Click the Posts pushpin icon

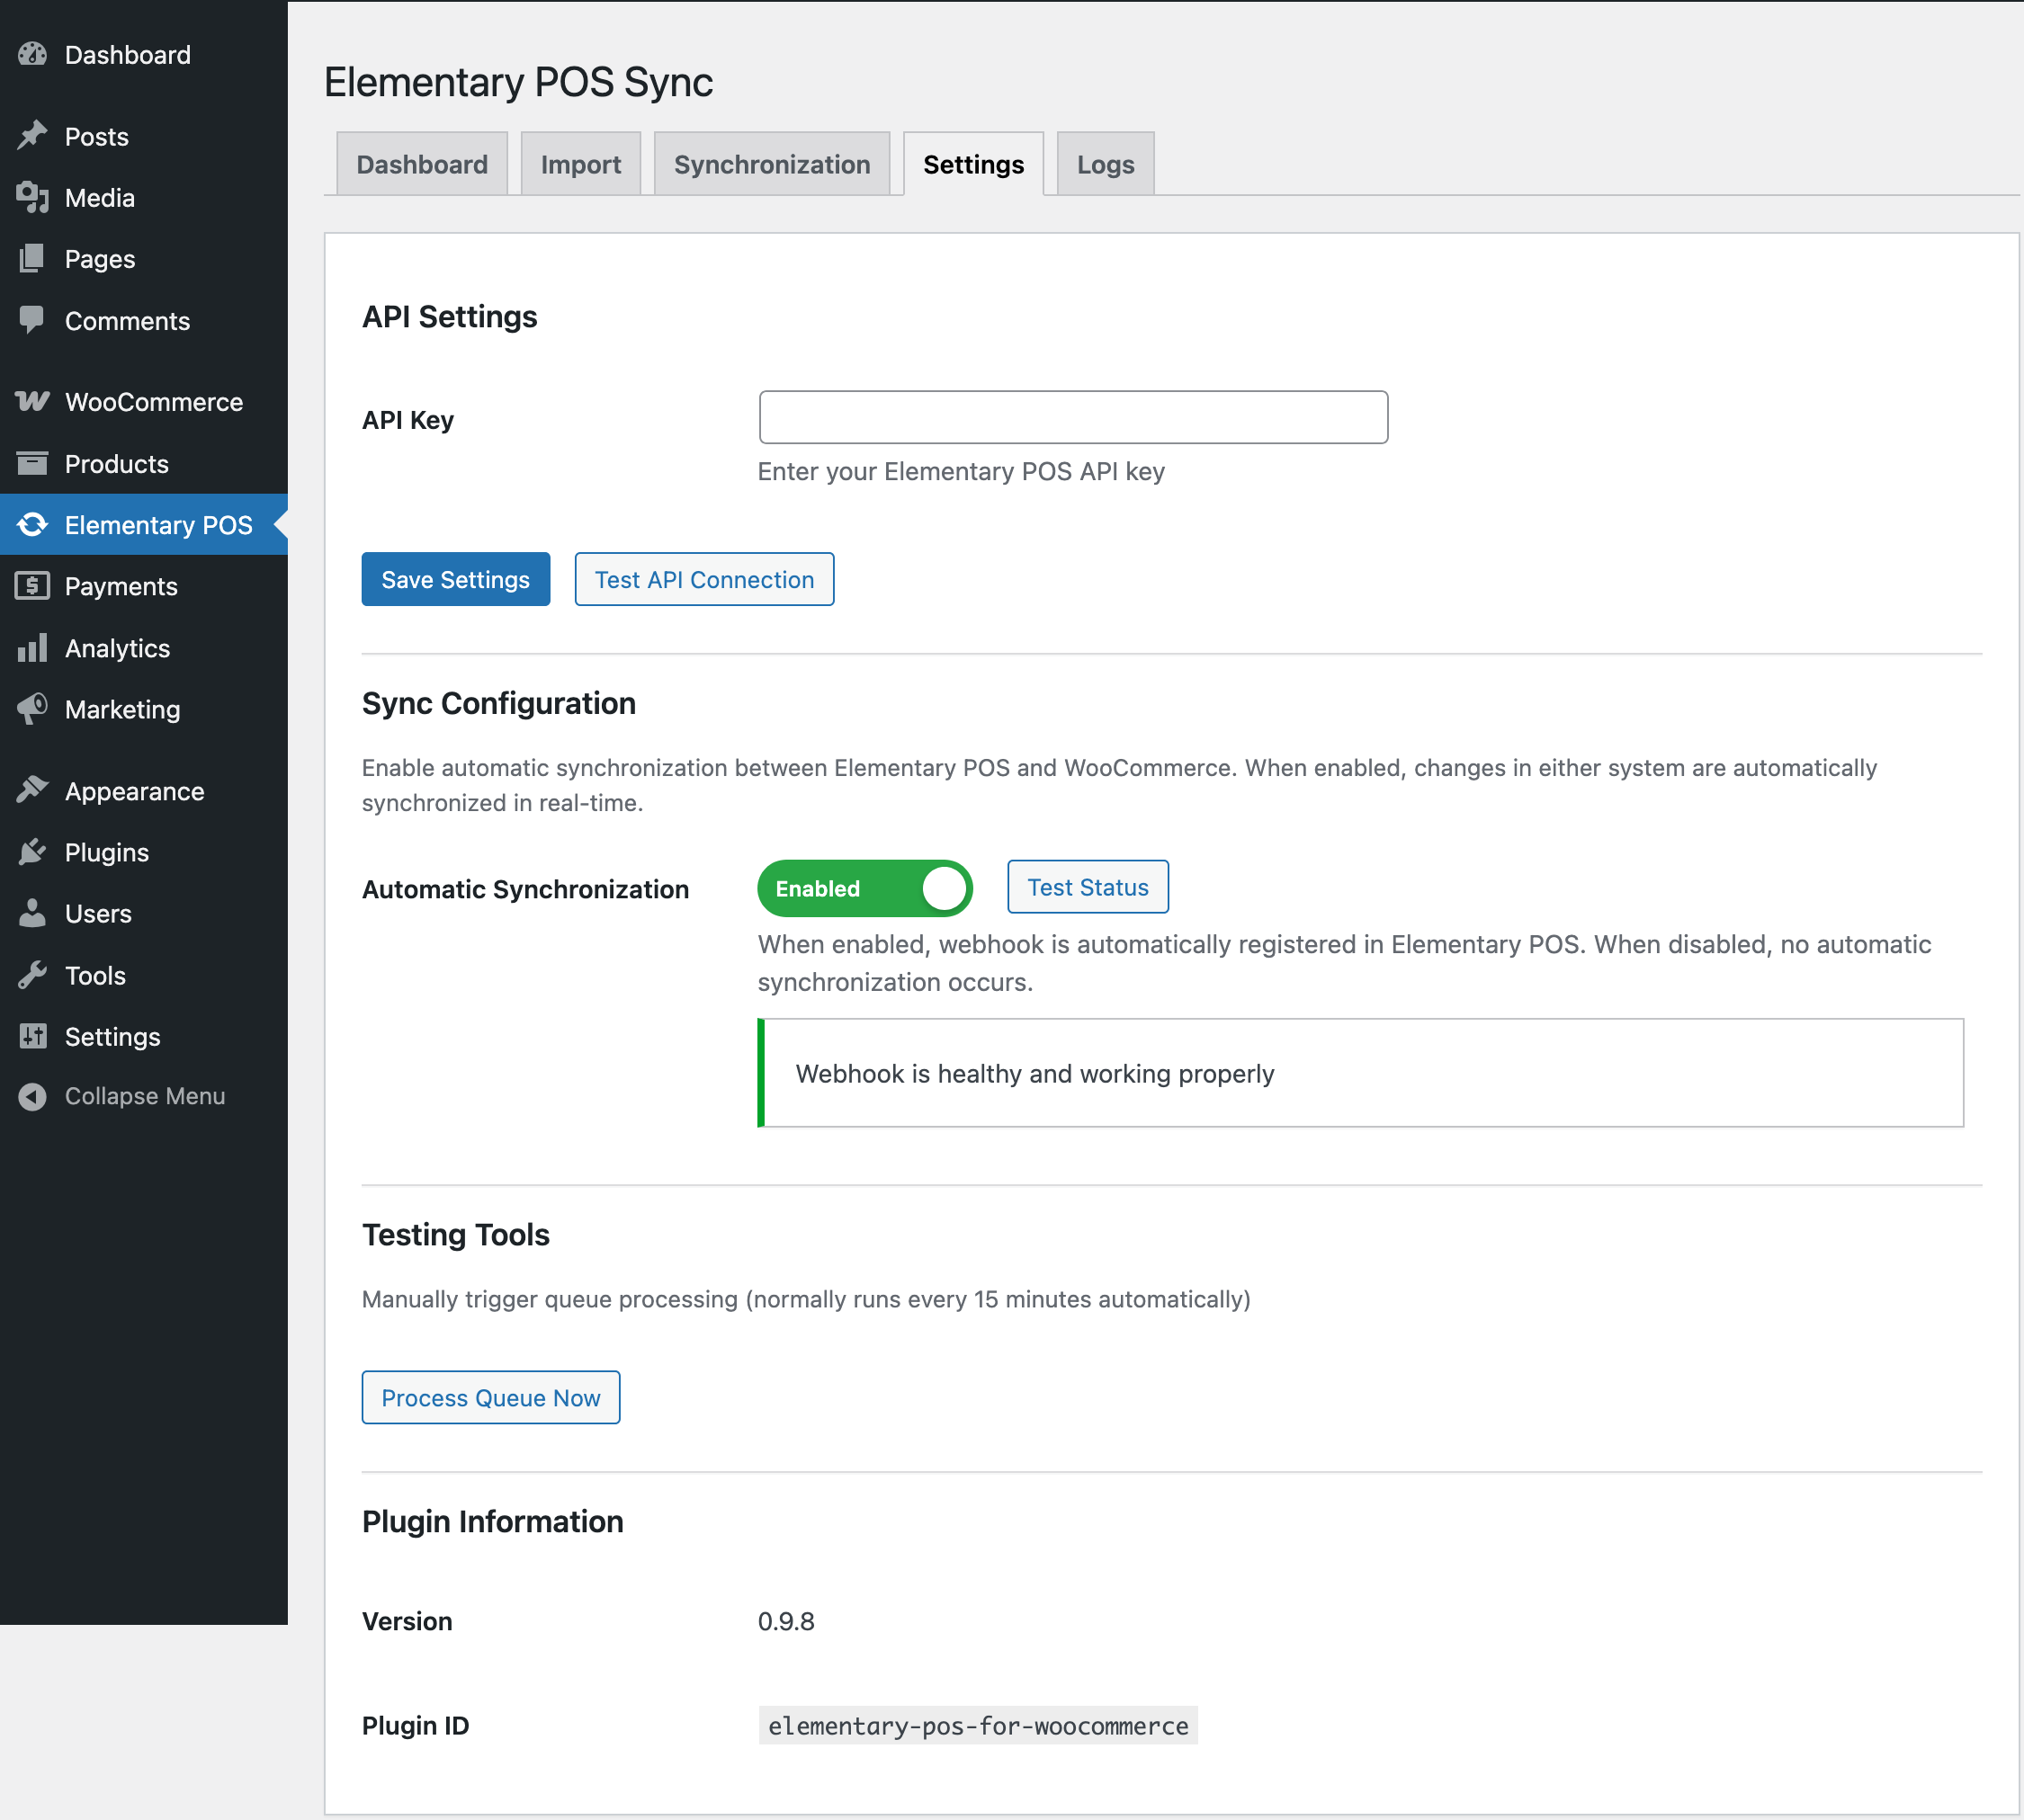32,136
